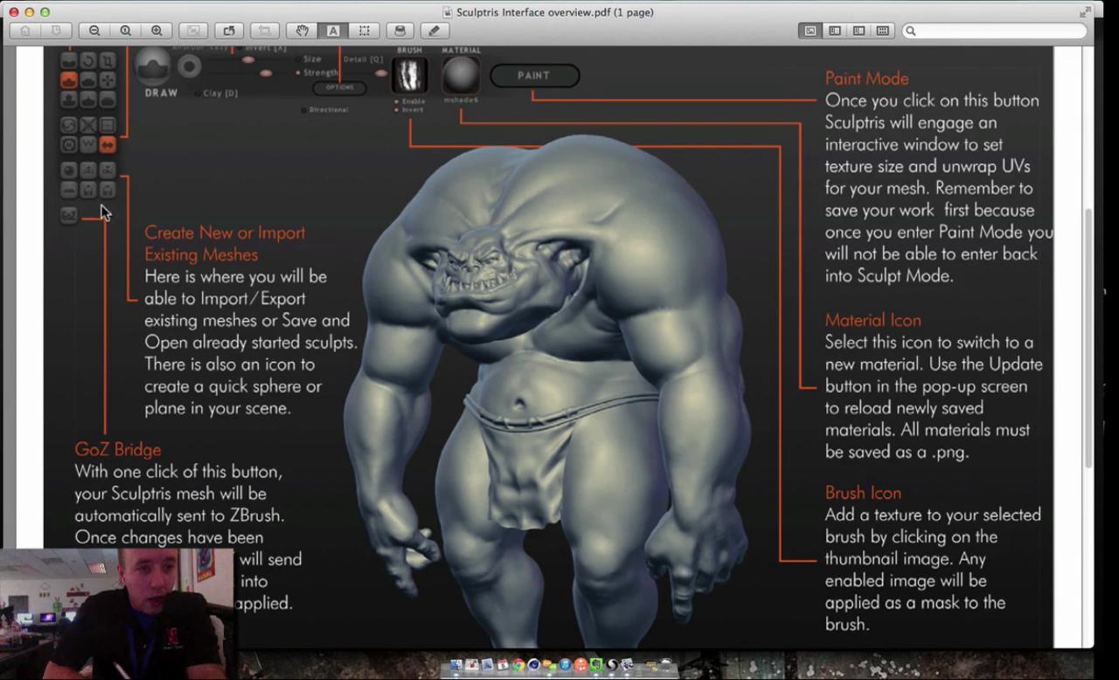1119x680 pixels.
Task: Go to the next page button
Action: [x=56, y=31]
